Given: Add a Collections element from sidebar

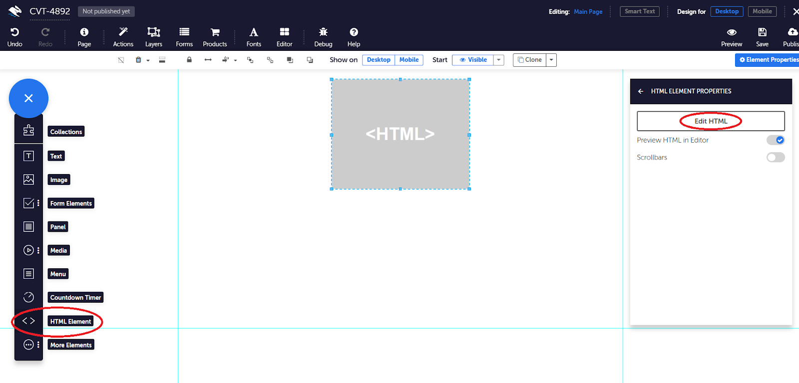Looking at the screenshot, I should point(28,130).
